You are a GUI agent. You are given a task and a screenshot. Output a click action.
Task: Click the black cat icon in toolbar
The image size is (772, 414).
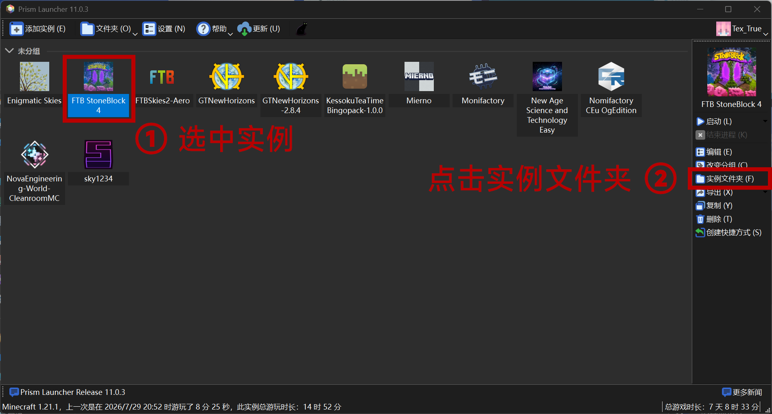(302, 29)
